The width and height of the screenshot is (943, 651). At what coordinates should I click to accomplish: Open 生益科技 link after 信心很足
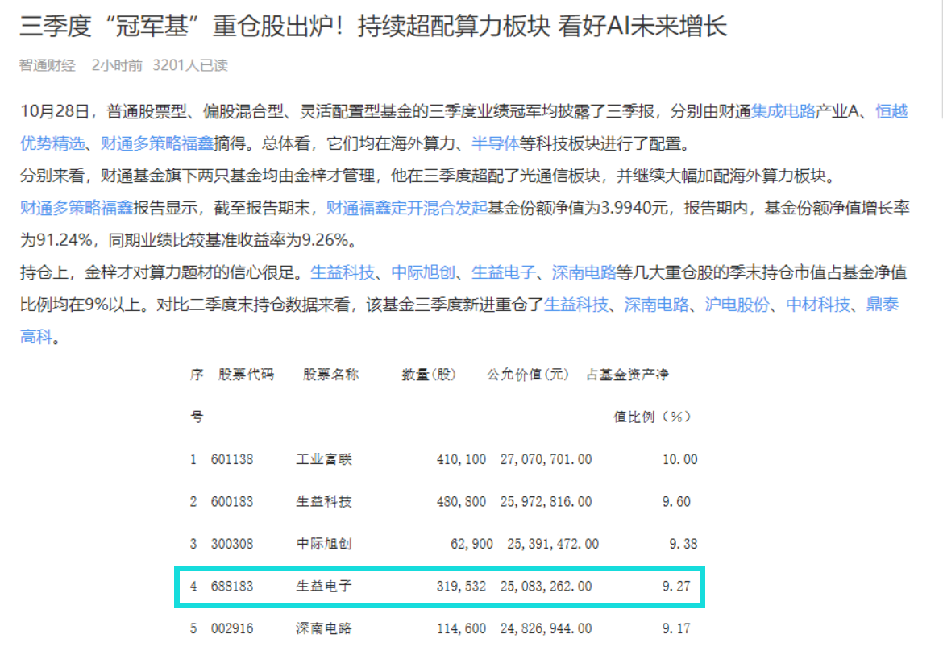pyautogui.click(x=343, y=272)
